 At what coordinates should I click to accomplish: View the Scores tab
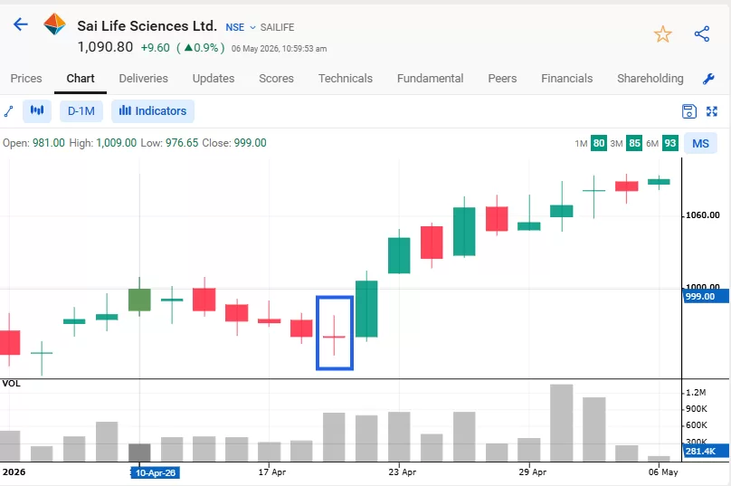tap(276, 79)
